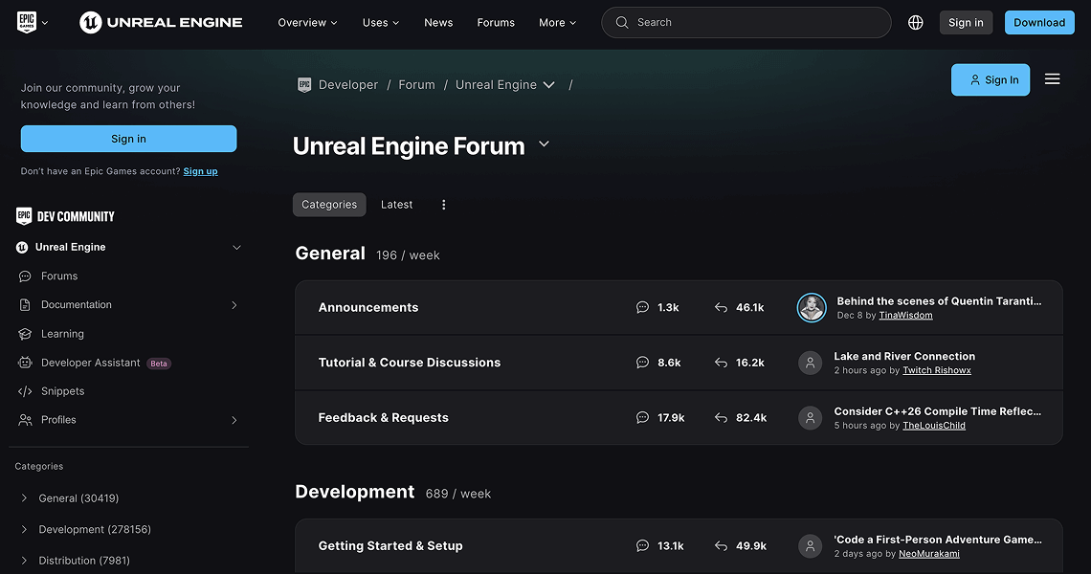Click the Learning sidebar icon

tap(23, 333)
